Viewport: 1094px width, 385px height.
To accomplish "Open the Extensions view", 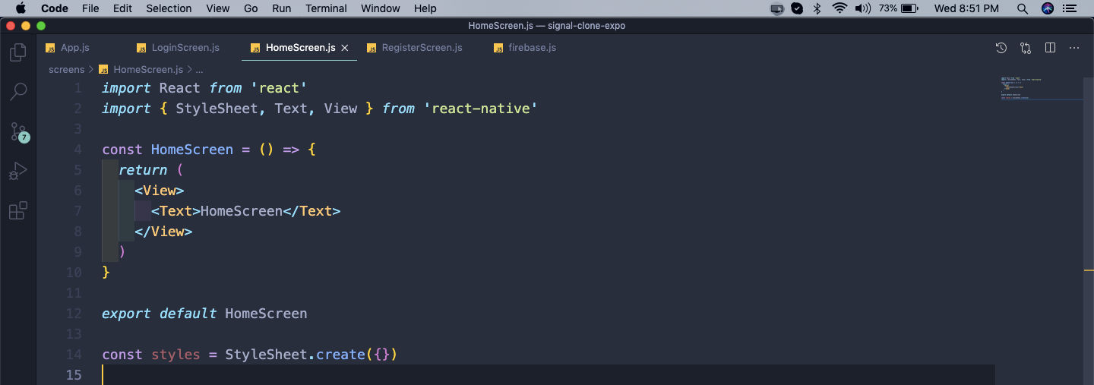I will 18,210.
